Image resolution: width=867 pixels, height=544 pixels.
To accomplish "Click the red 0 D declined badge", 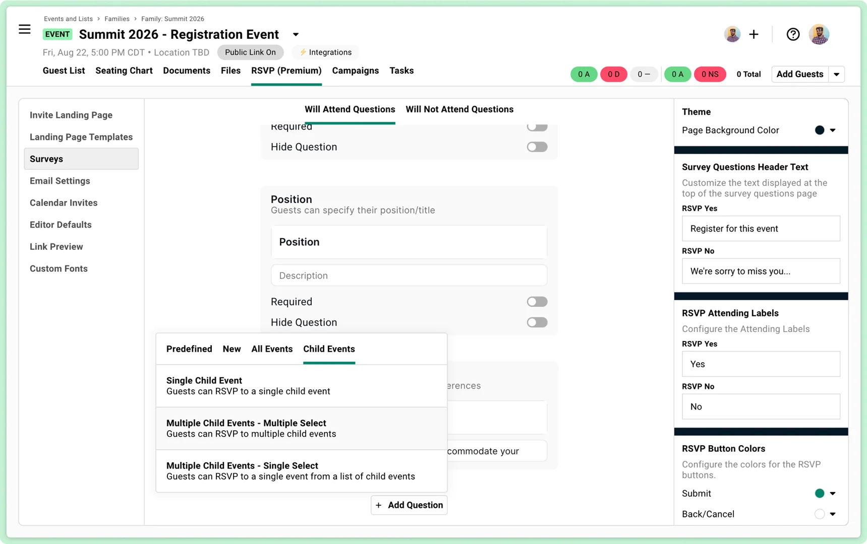I will (613, 74).
